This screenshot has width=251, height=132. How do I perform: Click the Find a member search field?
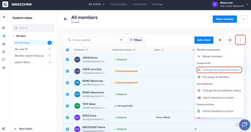92,40
